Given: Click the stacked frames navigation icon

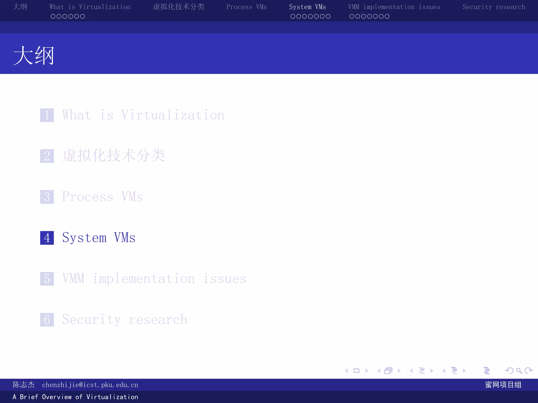Looking at the screenshot, I should pos(388,370).
